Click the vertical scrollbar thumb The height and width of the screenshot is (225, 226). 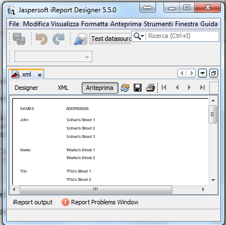[x=213, y=114]
